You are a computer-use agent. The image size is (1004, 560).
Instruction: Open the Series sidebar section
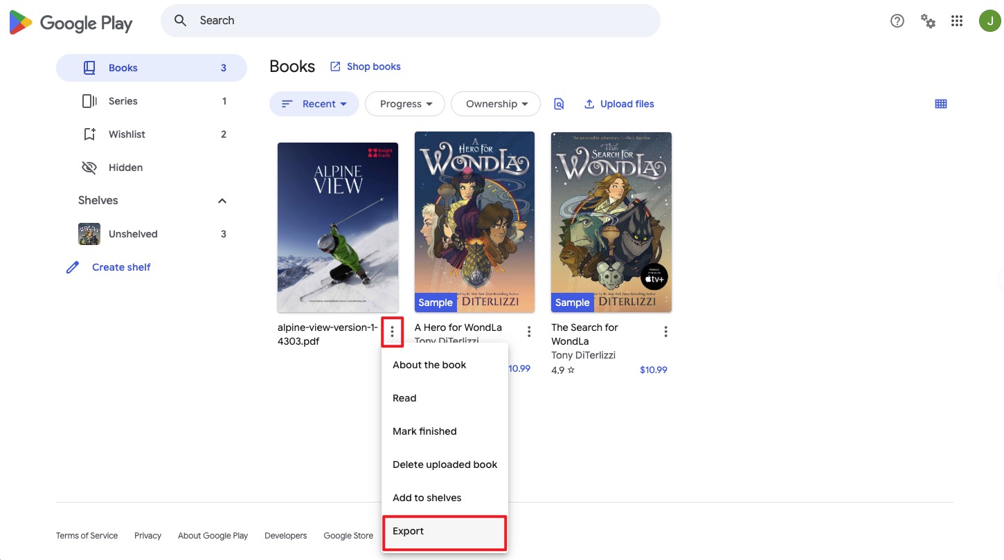pyautogui.click(x=152, y=101)
